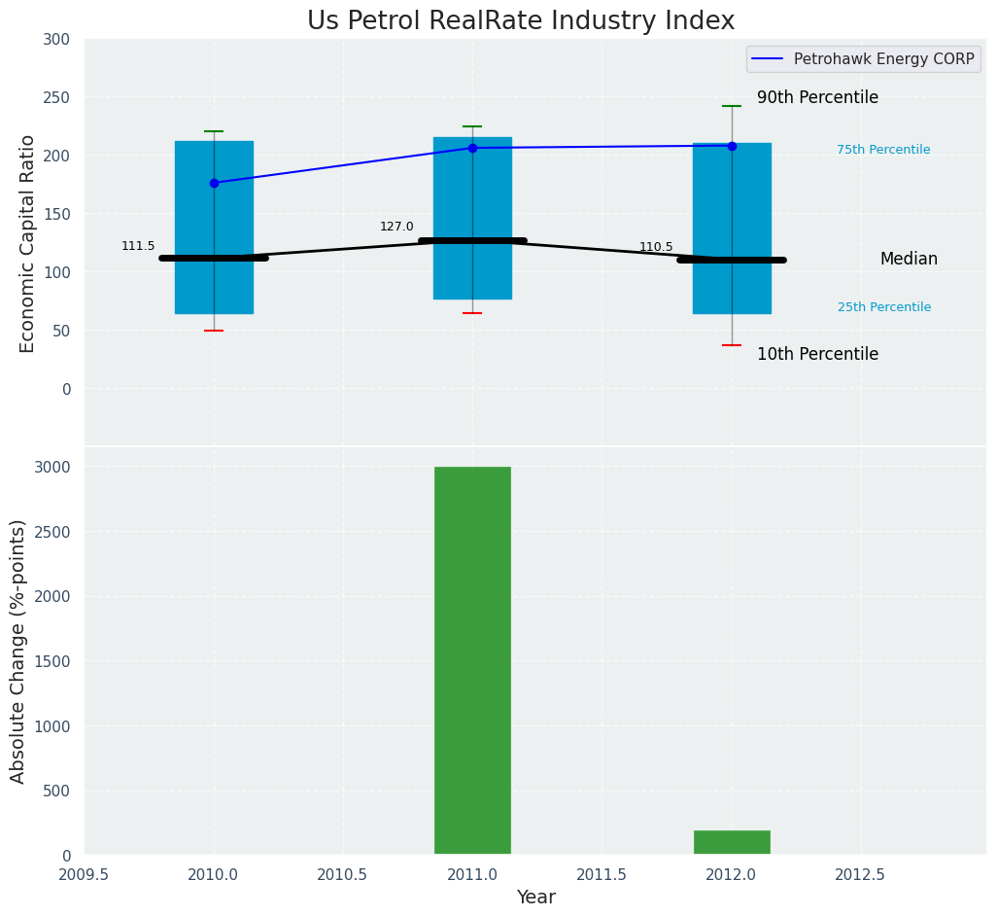
Task: Click the Petrohawk Energy CORP legend entry
Action: [882, 59]
